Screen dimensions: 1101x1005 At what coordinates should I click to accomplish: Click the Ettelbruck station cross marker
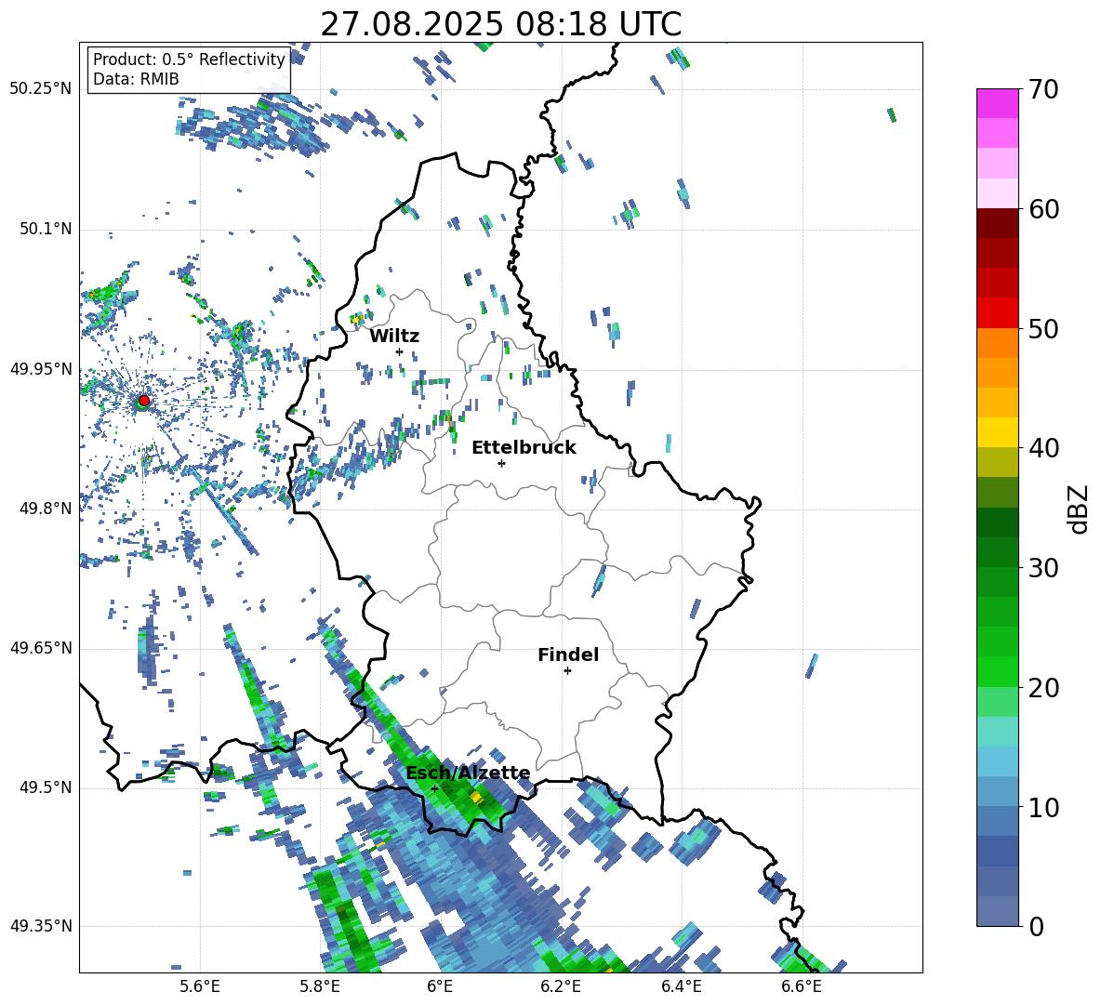tap(501, 463)
